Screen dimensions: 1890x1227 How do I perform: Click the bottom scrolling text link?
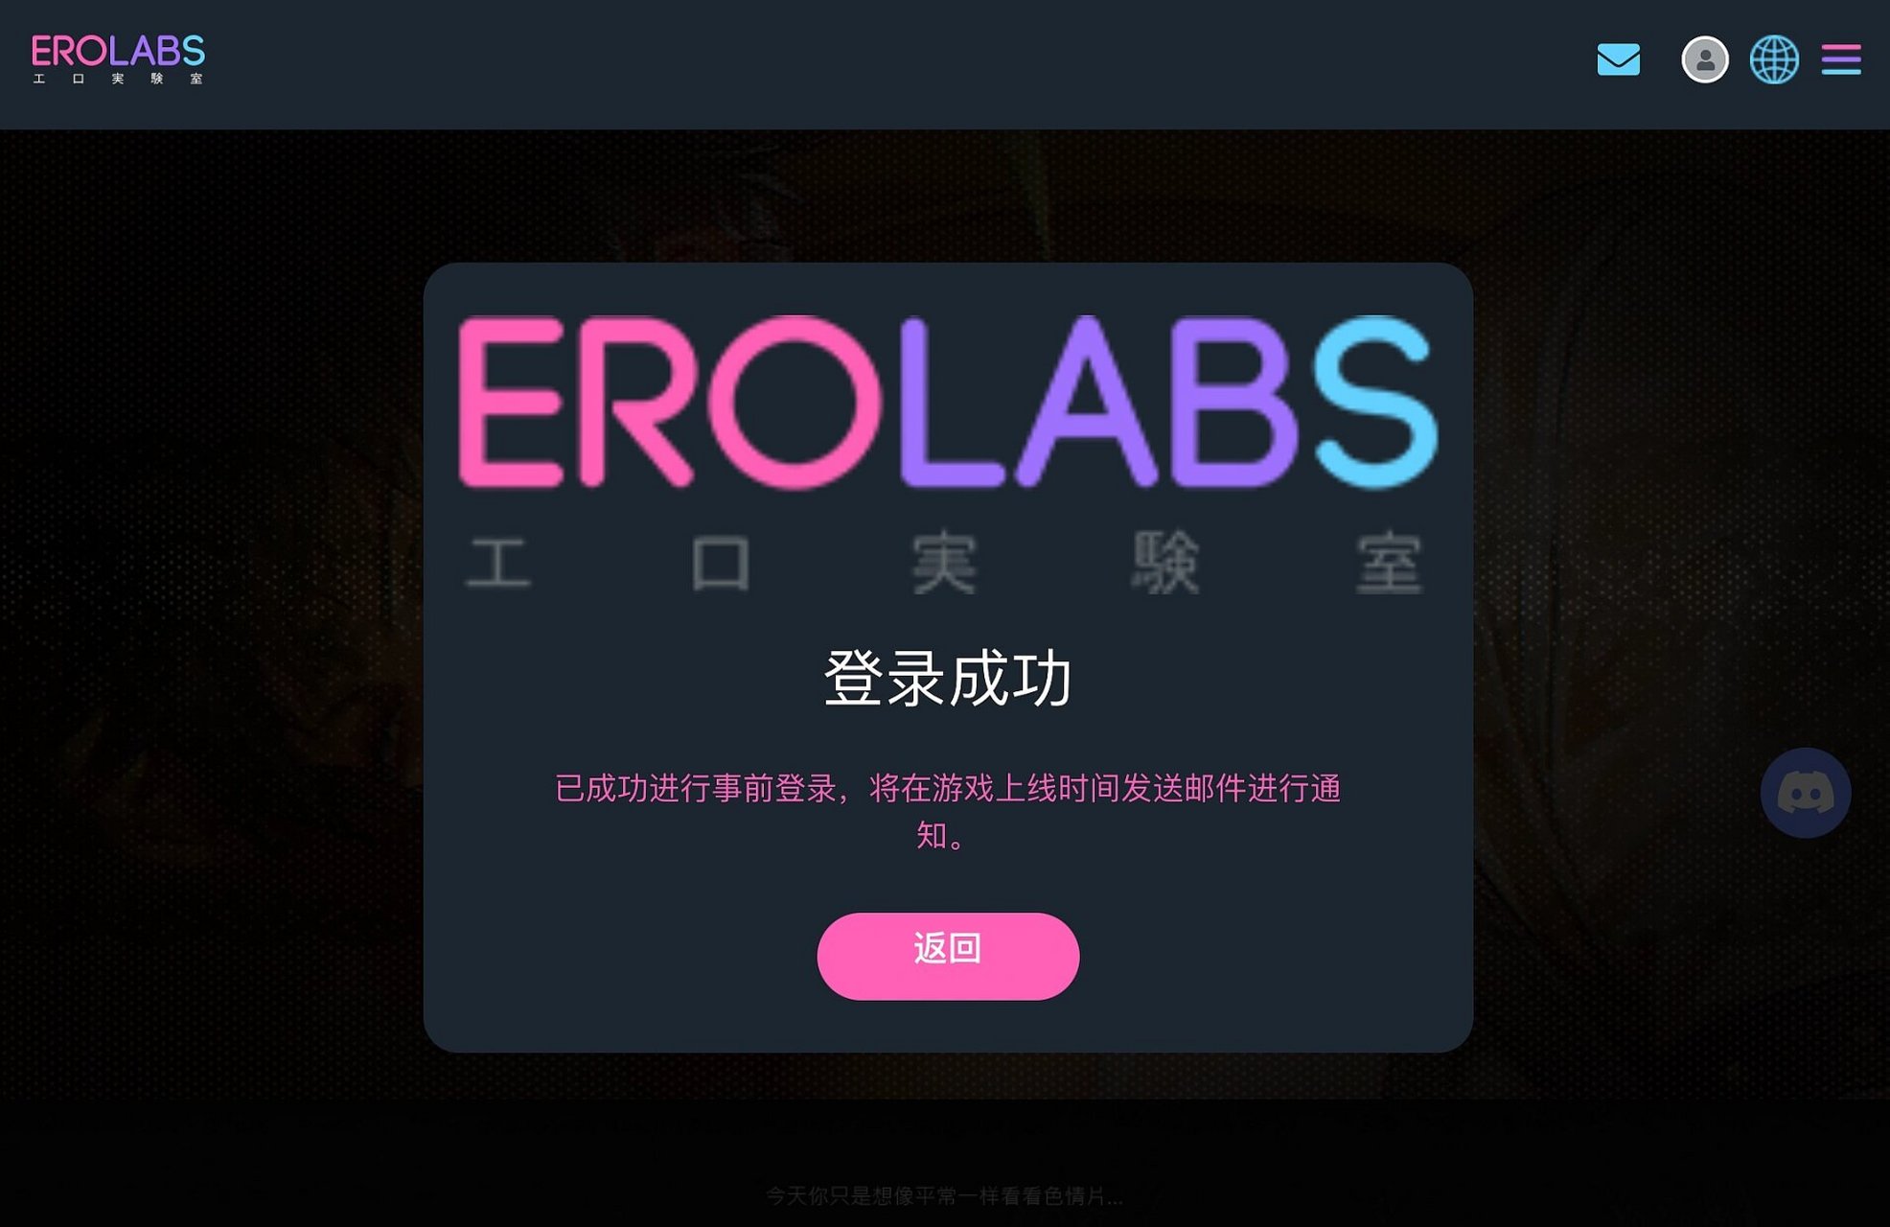945,1194
